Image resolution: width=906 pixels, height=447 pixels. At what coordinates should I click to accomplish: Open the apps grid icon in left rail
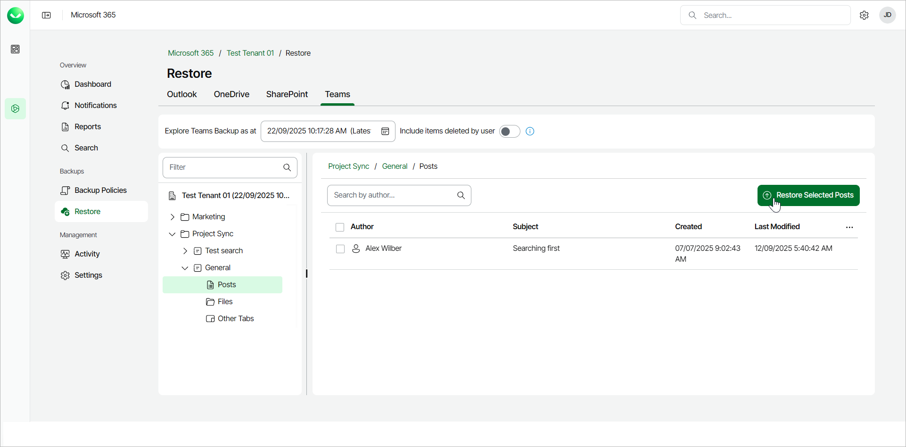[x=15, y=49]
